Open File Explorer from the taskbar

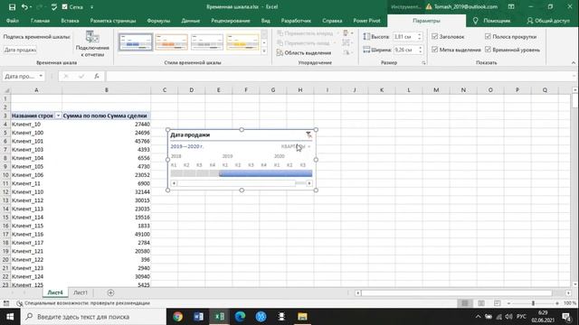pos(302,317)
